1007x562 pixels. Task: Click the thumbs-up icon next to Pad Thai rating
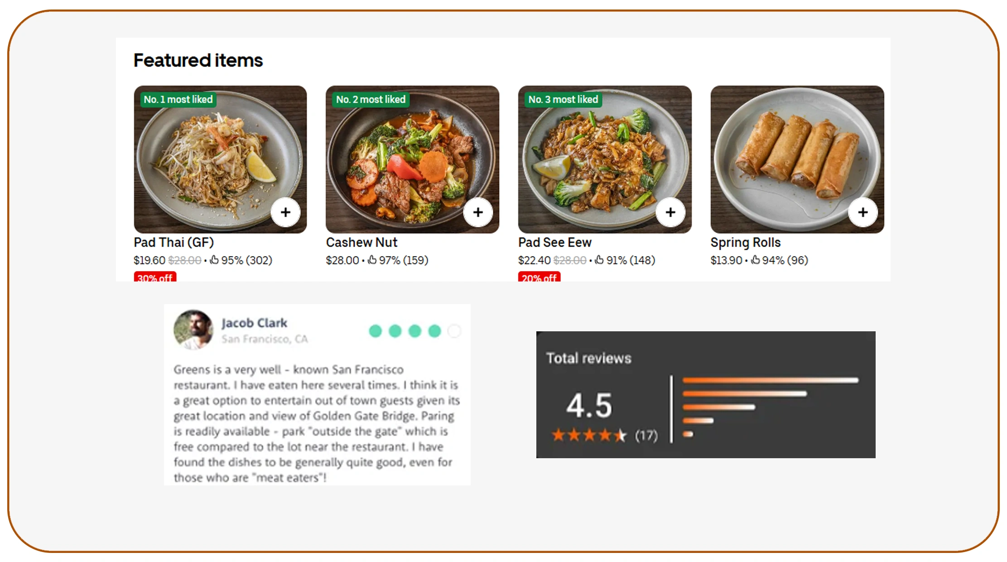pyautogui.click(x=214, y=260)
